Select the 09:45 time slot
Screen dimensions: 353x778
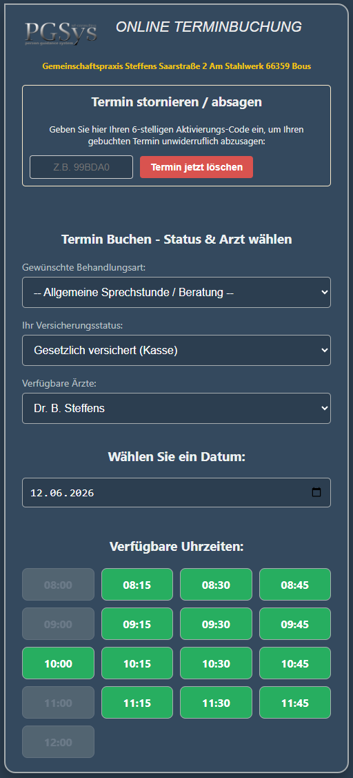click(295, 624)
